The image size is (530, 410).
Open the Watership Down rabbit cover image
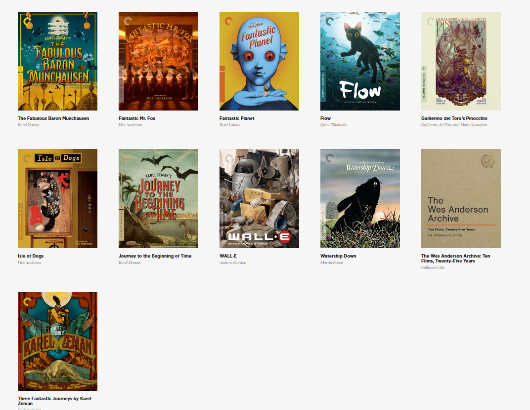pos(360,198)
